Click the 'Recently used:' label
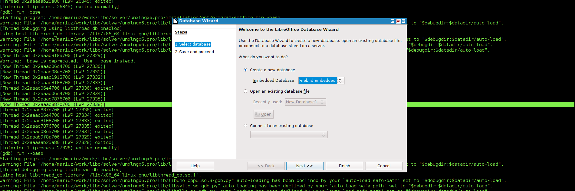The height and width of the screenshot is (191, 575). click(268, 102)
